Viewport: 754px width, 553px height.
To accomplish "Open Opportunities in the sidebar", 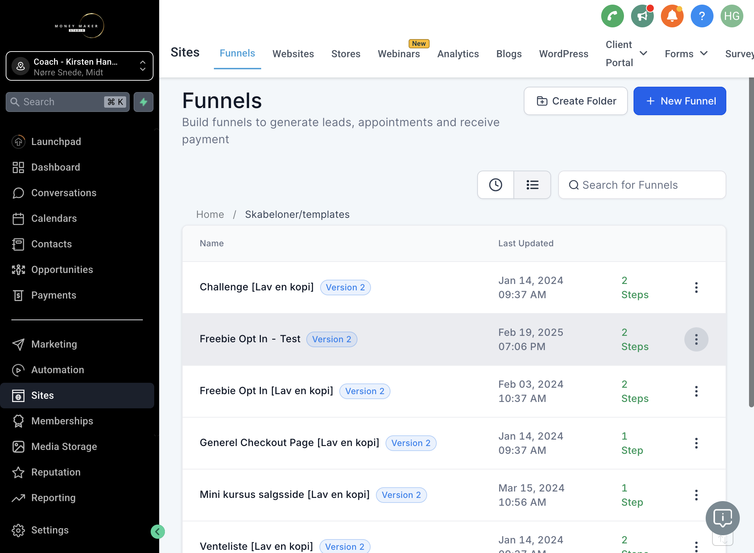I will point(77,269).
